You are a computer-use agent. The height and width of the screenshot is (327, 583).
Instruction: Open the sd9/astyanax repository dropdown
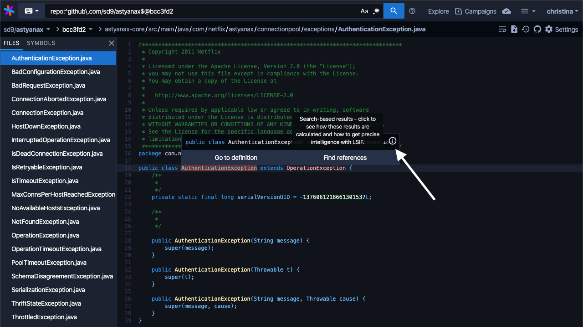pos(27,30)
